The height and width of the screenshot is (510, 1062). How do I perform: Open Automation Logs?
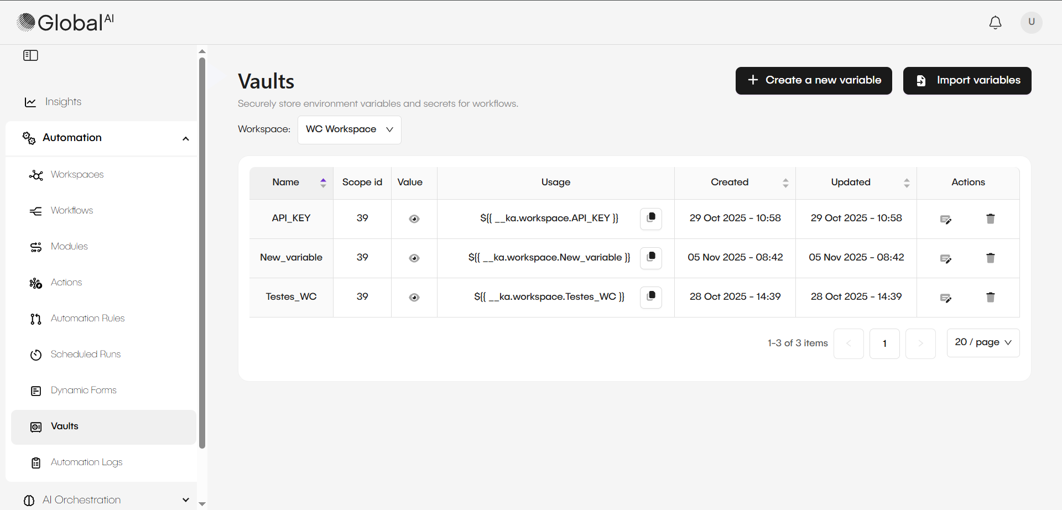(86, 462)
